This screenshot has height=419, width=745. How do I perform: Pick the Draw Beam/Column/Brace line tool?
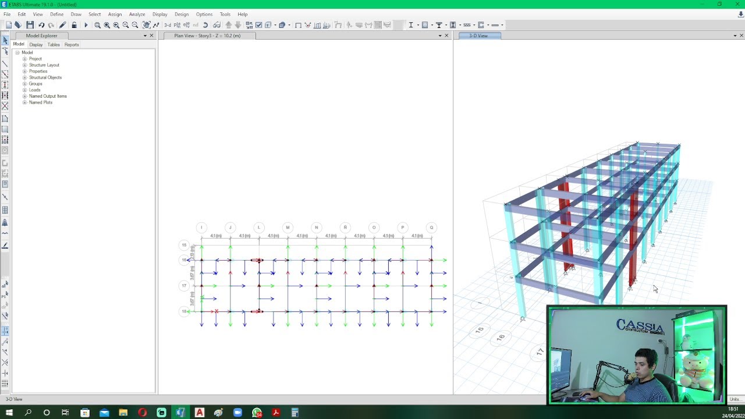coord(5,63)
